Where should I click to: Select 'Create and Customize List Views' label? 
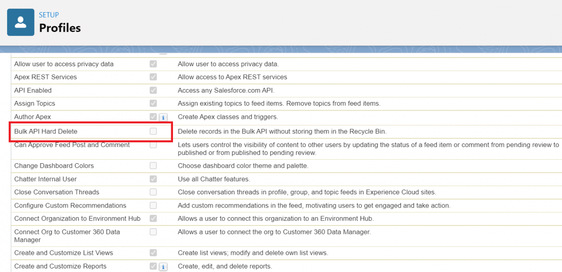[x=64, y=253]
